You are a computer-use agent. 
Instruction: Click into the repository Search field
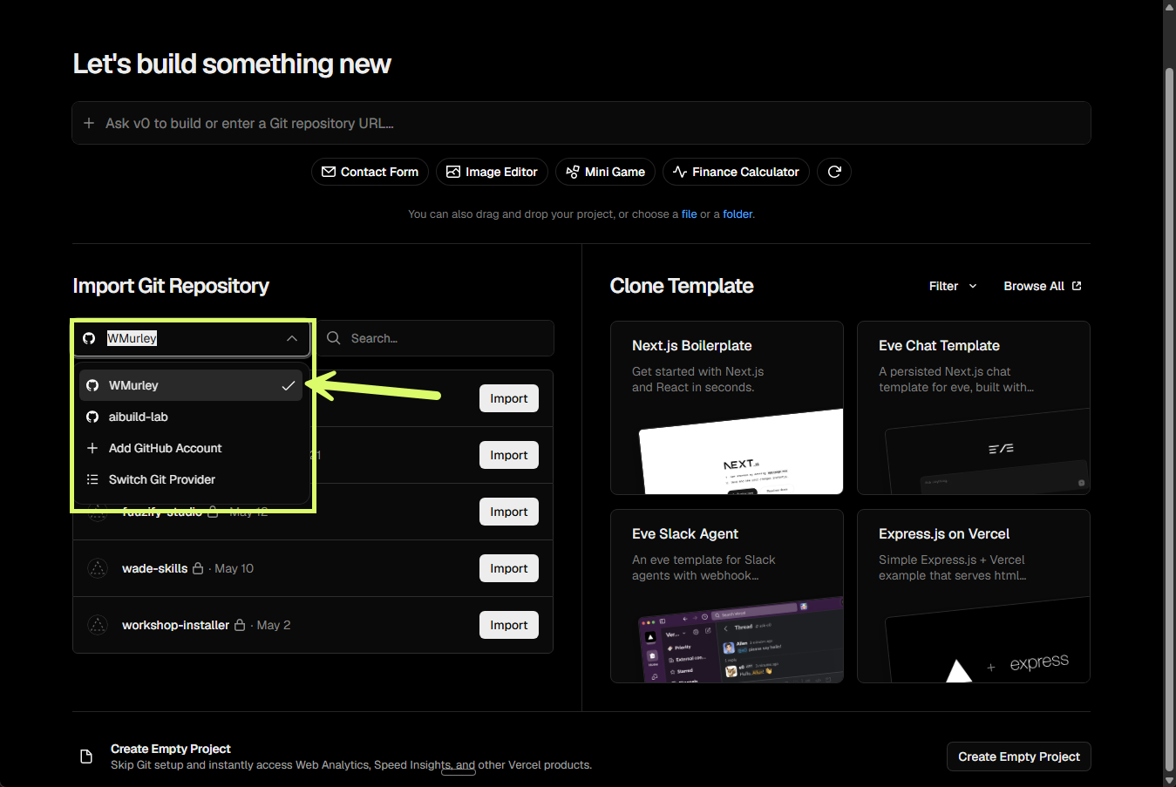click(436, 338)
